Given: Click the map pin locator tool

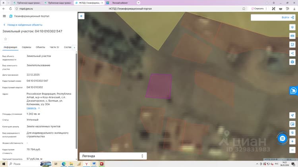Looking at the screenshot, I should coord(292,27).
